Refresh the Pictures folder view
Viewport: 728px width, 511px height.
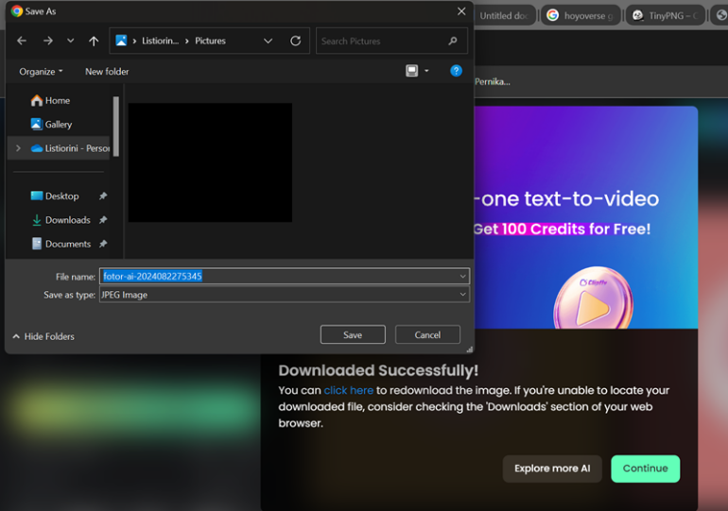click(x=296, y=42)
